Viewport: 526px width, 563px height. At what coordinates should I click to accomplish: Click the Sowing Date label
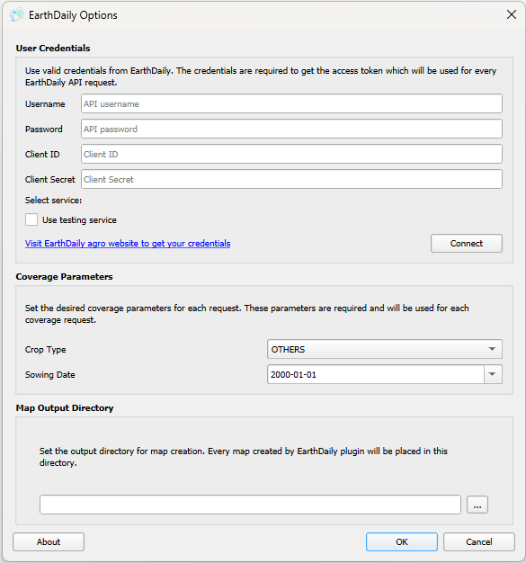(50, 375)
